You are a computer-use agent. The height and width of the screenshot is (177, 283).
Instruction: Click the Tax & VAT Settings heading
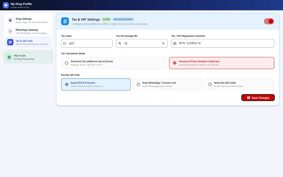86,19
